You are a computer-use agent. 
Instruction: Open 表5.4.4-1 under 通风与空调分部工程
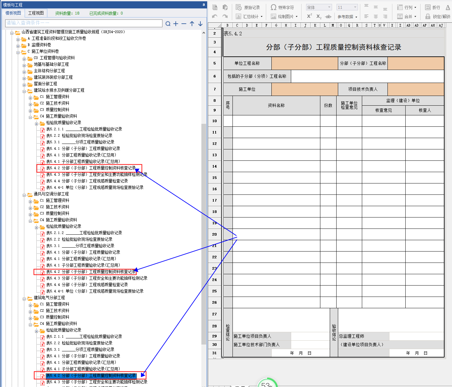[x=95, y=291]
